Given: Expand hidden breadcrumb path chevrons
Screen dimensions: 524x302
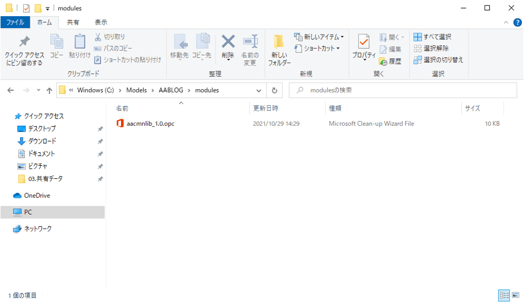Looking at the screenshot, I should [71, 90].
